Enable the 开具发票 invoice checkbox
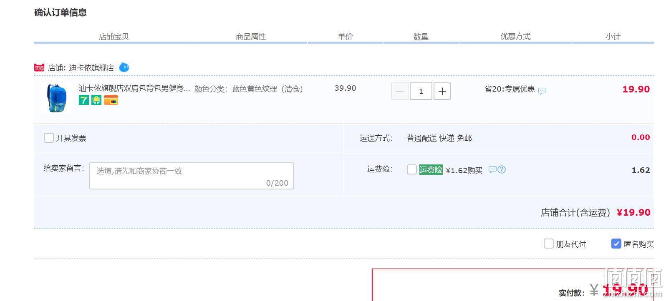This screenshot has height=301, width=666. coord(48,138)
